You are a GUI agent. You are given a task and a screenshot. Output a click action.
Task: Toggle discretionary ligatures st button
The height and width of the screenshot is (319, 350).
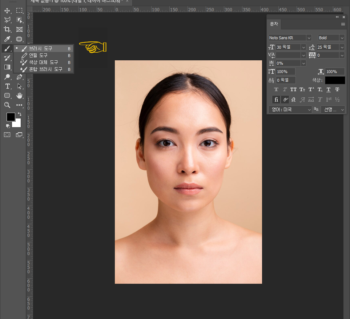(x=294, y=100)
